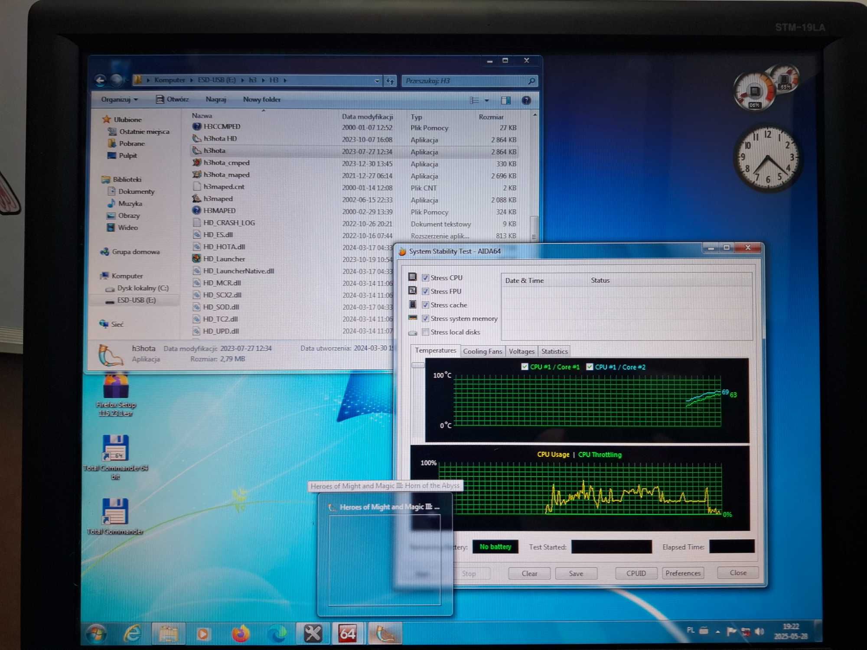This screenshot has width=867, height=650.
Task: Uncheck the Stress FPU checkbox
Action: pos(425,291)
